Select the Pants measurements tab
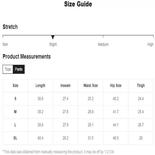Image resolution: width=155 pixels, height=155 pixels. point(19,69)
